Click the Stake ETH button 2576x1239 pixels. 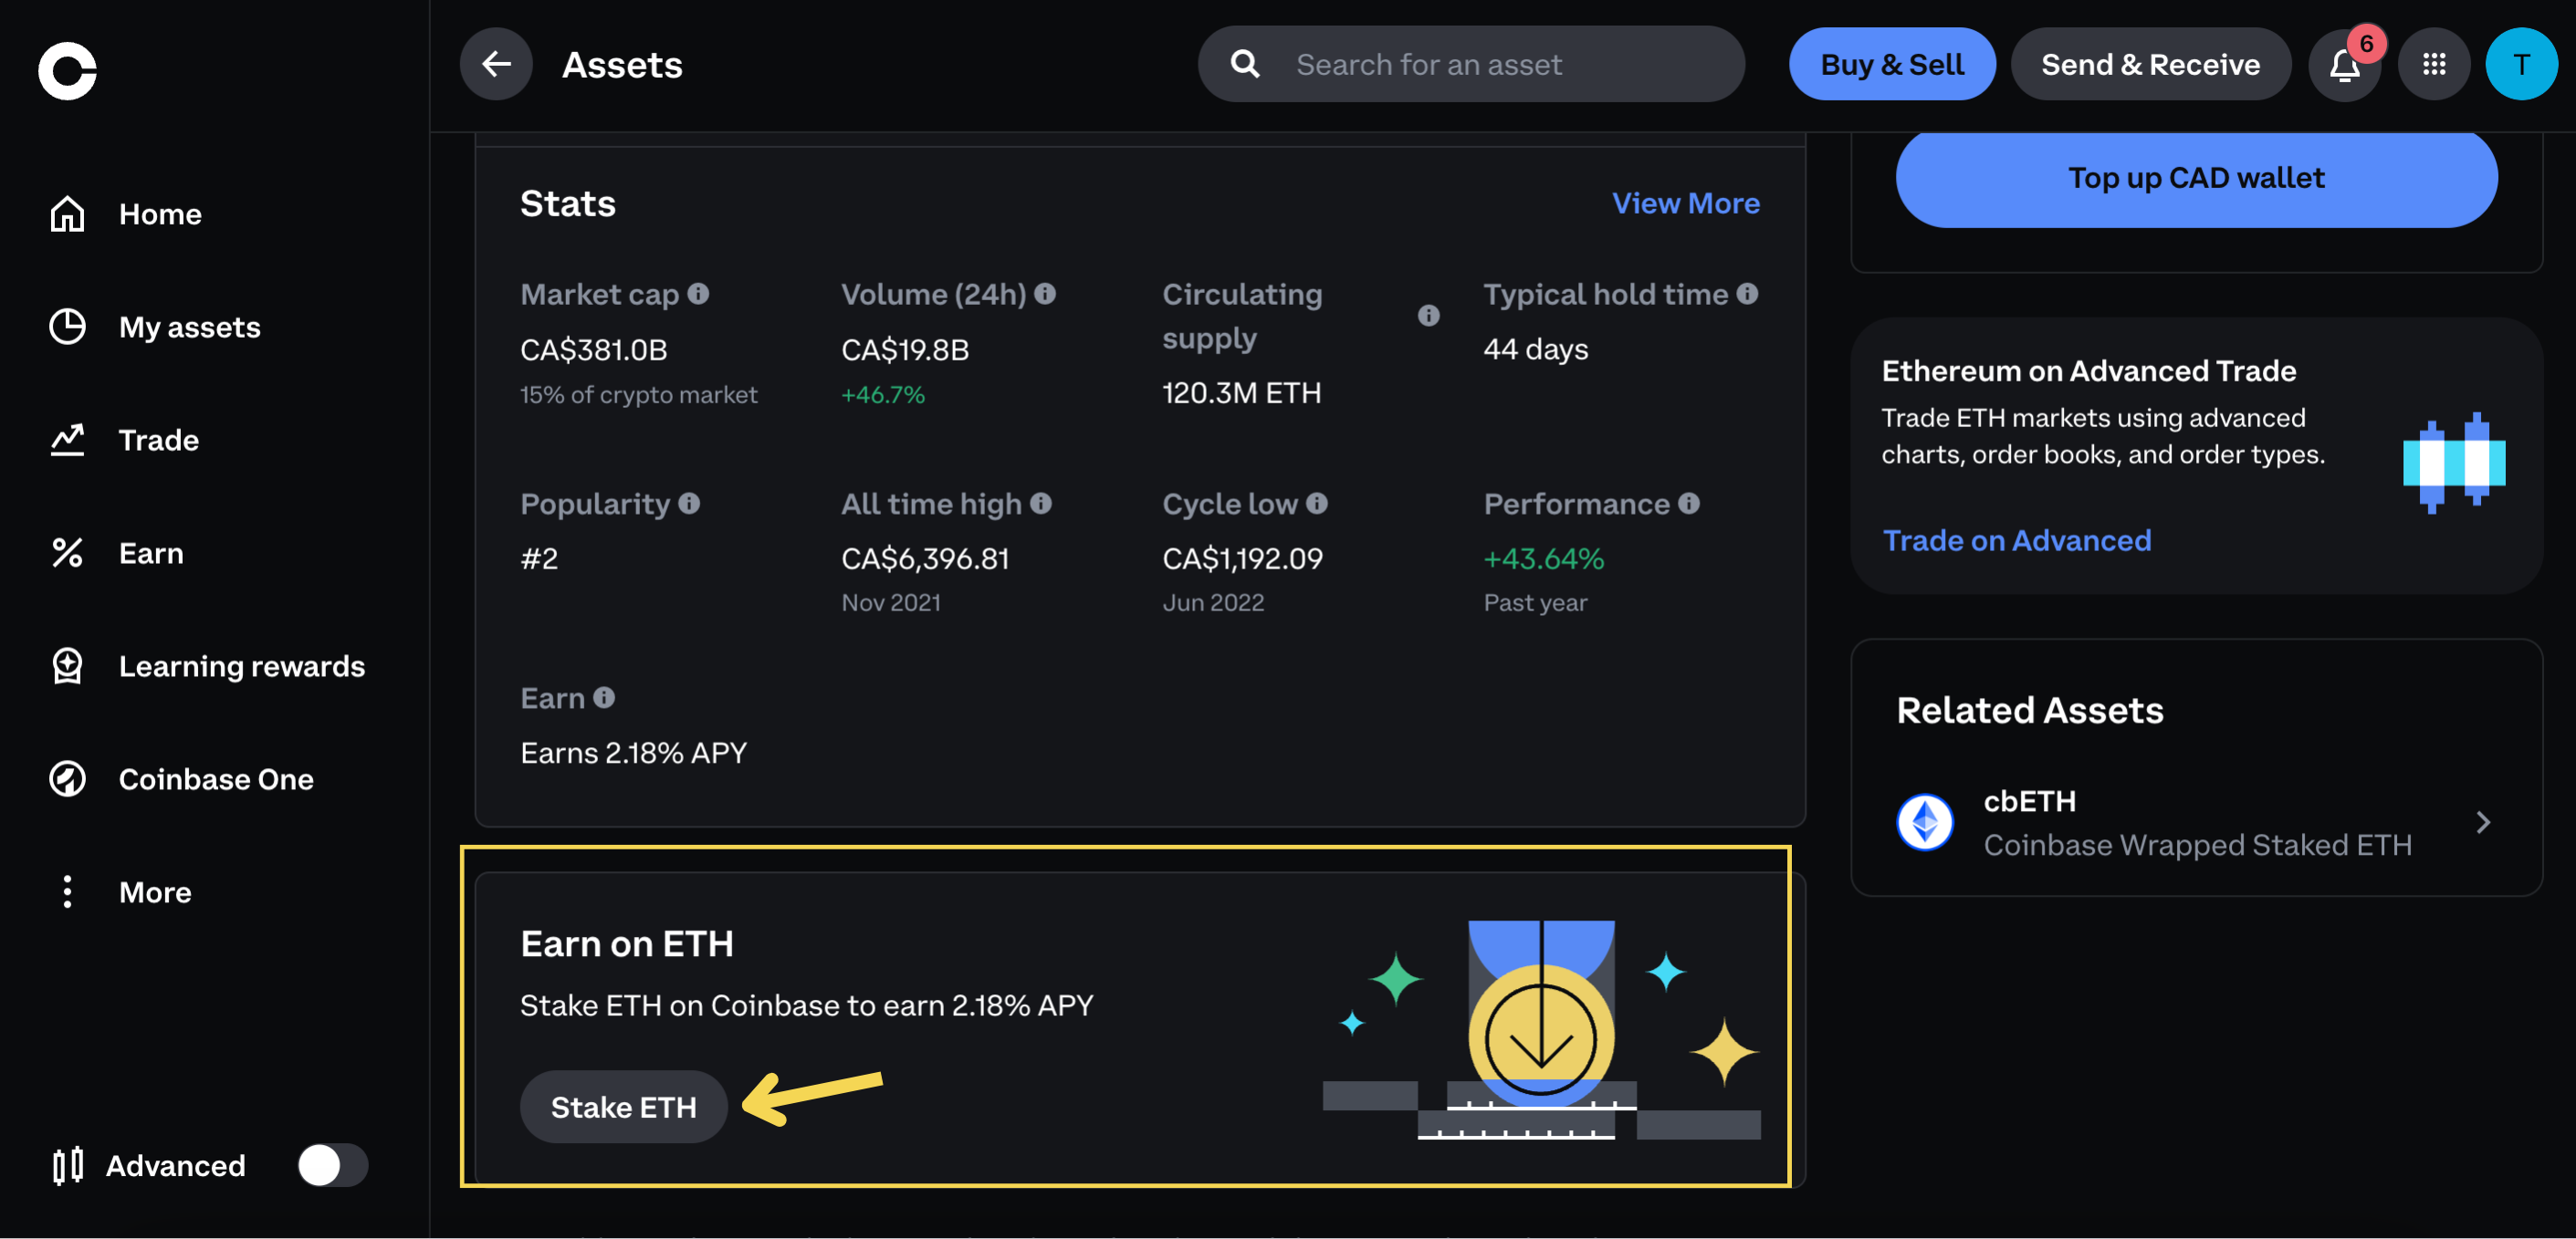click(623, 1106)
